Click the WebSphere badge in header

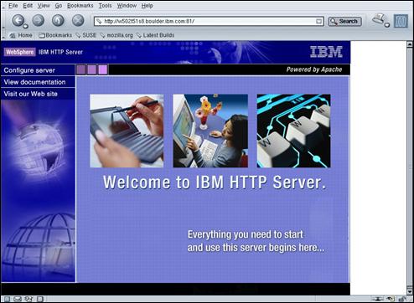(20, 52)
